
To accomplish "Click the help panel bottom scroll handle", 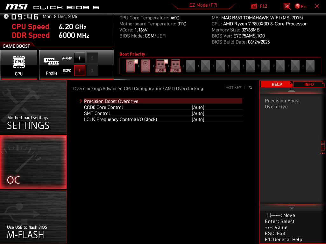I will pos(292,207).
